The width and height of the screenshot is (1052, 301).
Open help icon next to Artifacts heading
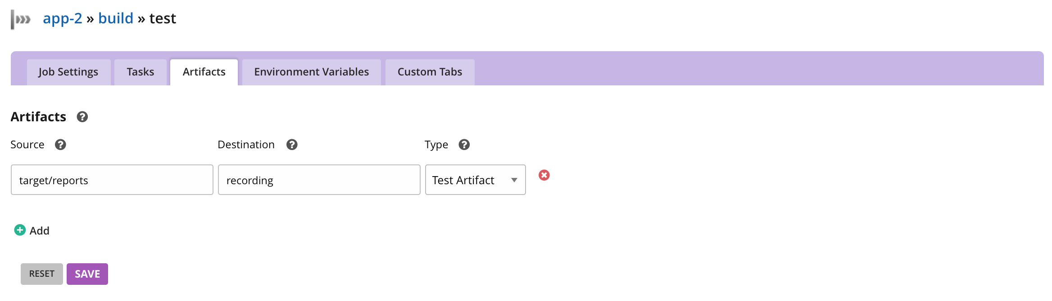pos(82,117)
